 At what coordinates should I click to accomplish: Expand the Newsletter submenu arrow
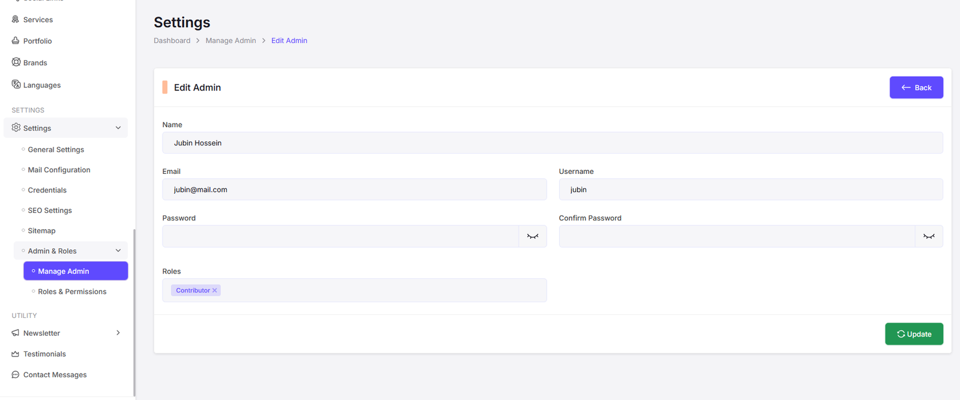tap(118, 333)
